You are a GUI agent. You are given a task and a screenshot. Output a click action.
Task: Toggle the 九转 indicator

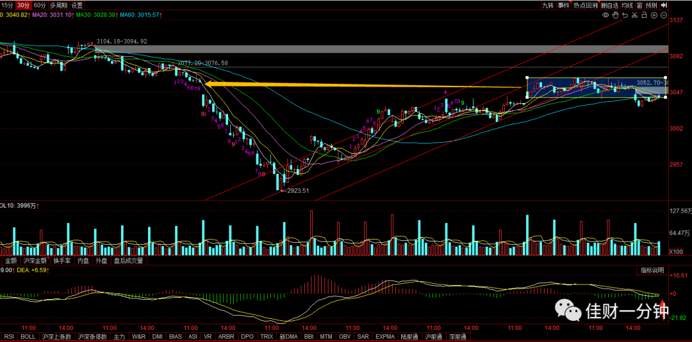coord(548,5)
